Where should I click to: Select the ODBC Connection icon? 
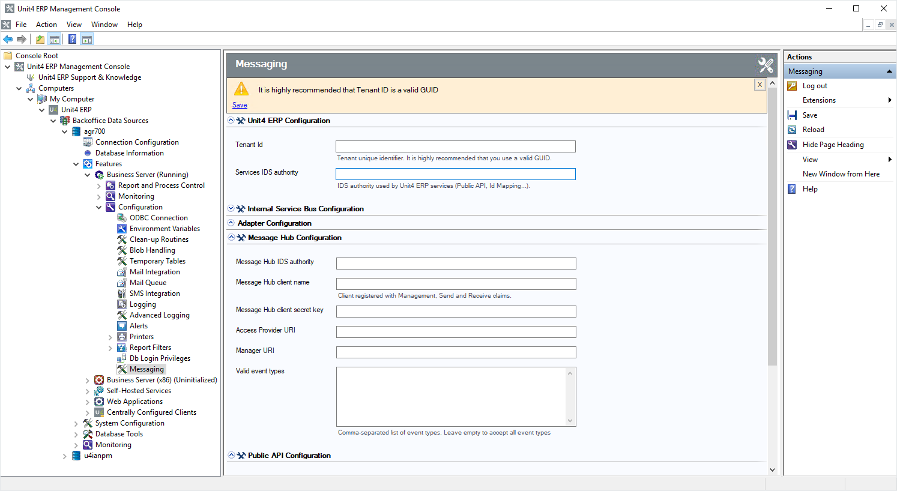tap(122, 218)
